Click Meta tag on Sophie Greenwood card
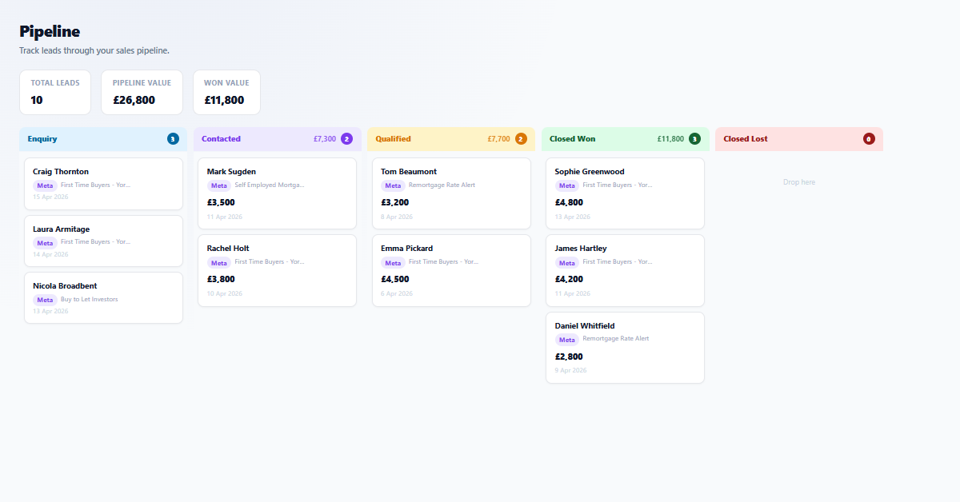The width and height of the screenshot is (960, 502). pos(567,185)
